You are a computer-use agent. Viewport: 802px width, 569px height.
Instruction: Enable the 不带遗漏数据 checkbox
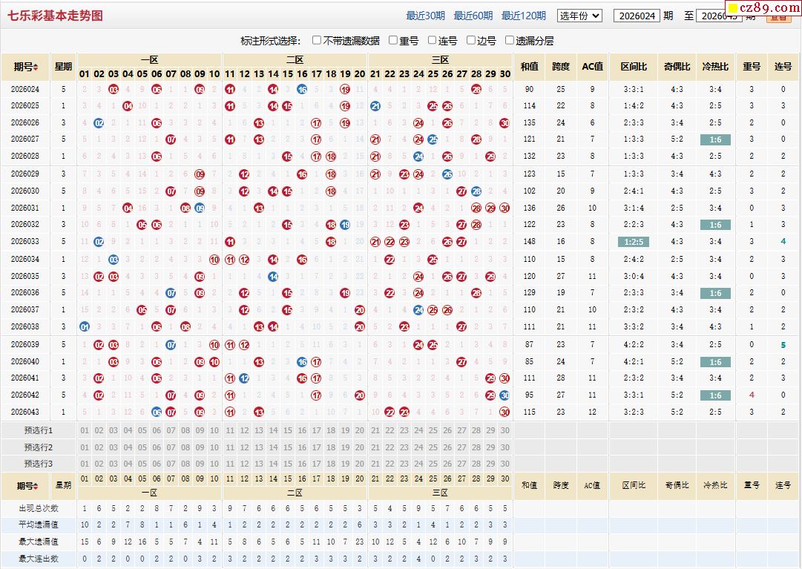pos(317,41)
